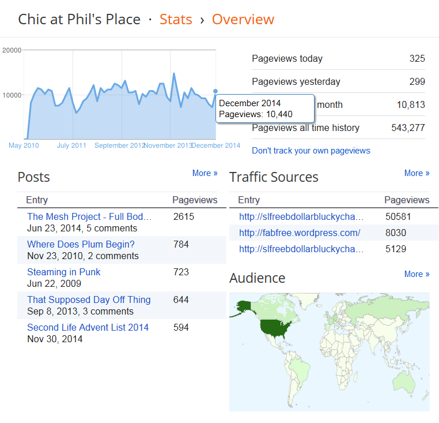Open third traffic source link with 5129 pageviews

[301, 249]
